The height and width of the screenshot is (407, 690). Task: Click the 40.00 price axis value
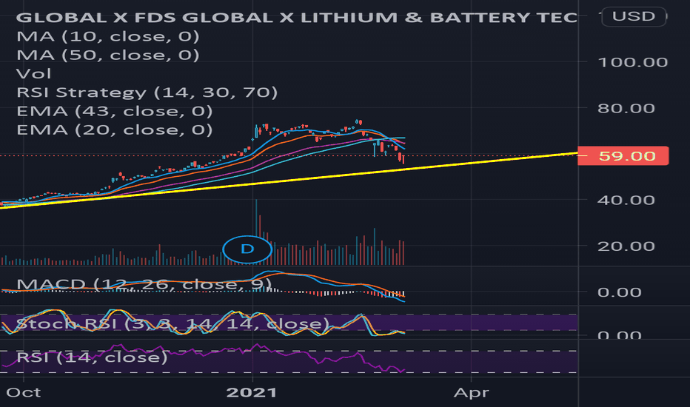[x=626, y=201]
